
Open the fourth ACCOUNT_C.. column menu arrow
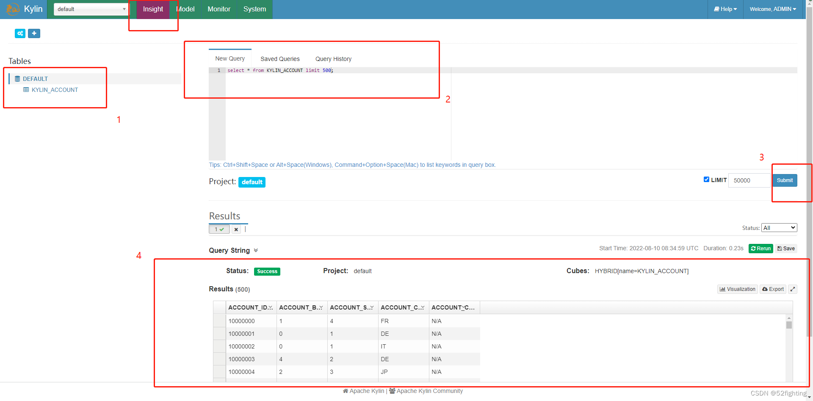click(x=422, y=308)
